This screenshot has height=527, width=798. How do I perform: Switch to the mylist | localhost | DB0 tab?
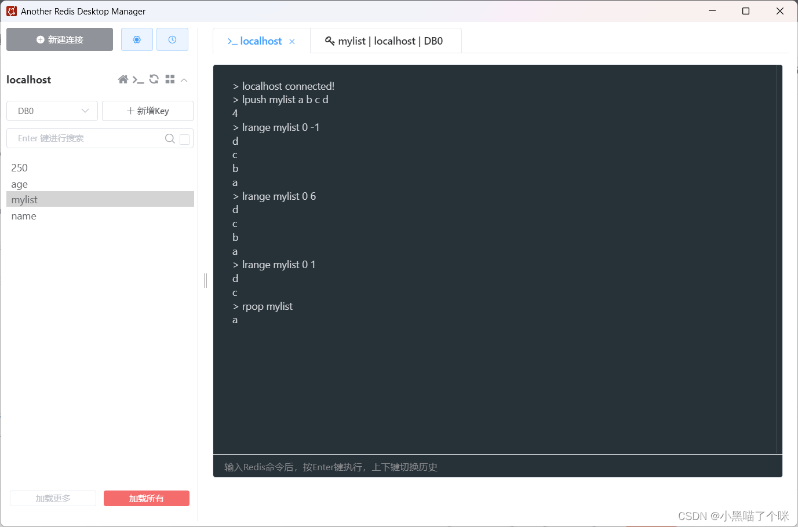pos(385,41)
